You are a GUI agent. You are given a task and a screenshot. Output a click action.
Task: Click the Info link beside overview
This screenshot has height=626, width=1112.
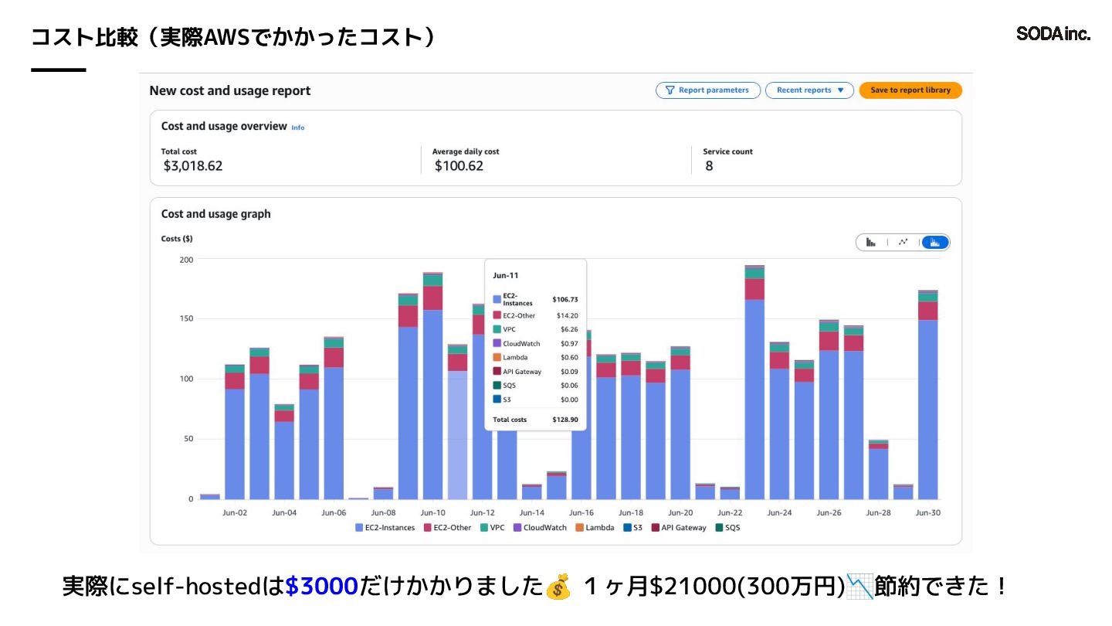298,128
